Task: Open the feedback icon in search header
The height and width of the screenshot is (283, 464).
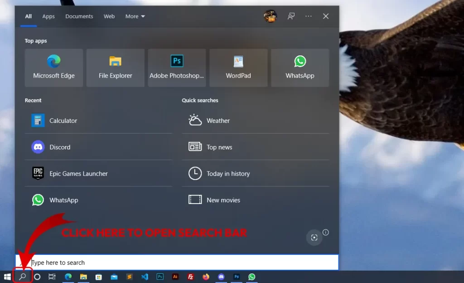Action: 291,16
